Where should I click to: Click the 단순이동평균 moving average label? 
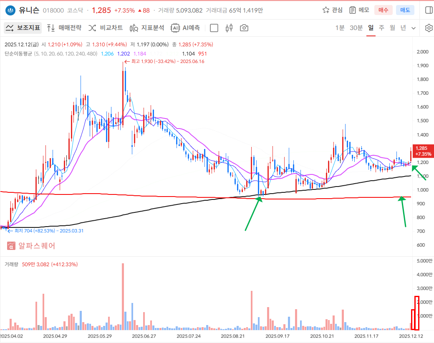point(18,54)
